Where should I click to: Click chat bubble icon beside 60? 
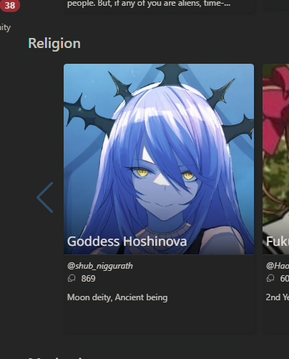coord(270,278)
